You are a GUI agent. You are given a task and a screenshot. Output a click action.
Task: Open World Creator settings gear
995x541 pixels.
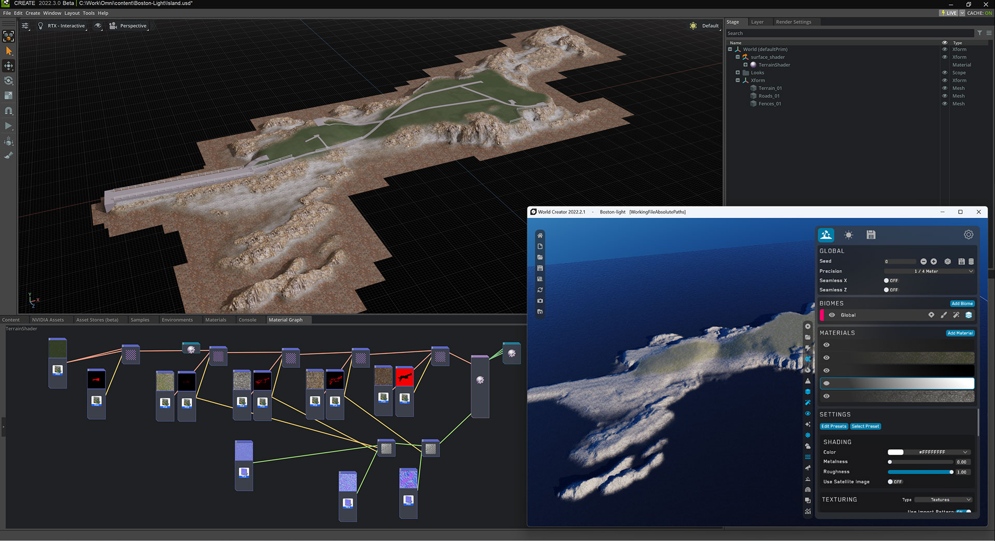click(969, 234)
